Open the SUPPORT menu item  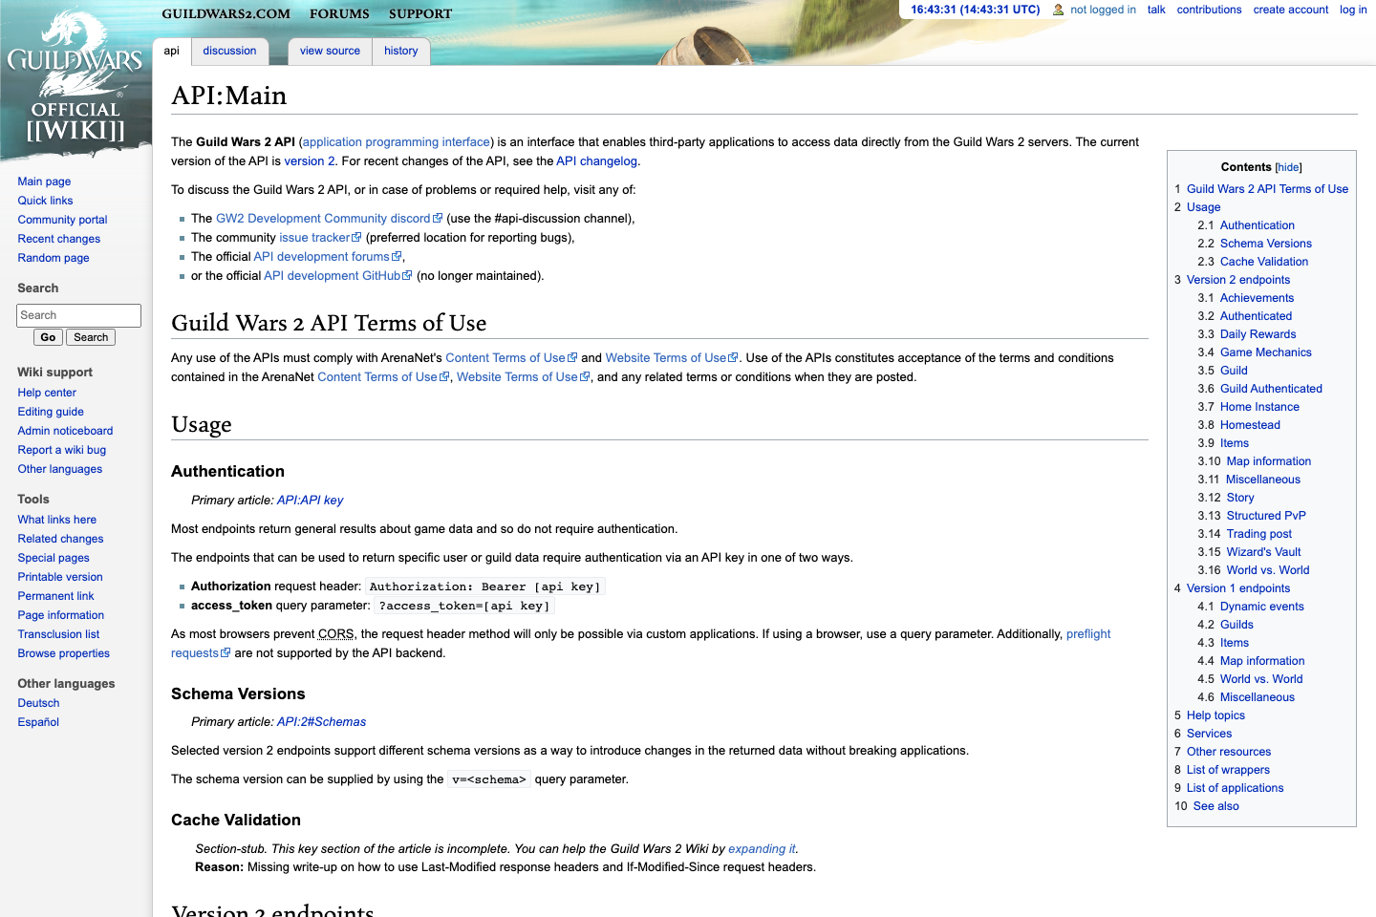[419, 14]
